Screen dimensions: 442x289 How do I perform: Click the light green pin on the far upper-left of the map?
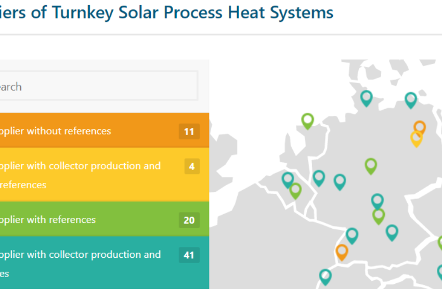pyautogui.click(x=307, y=121)
